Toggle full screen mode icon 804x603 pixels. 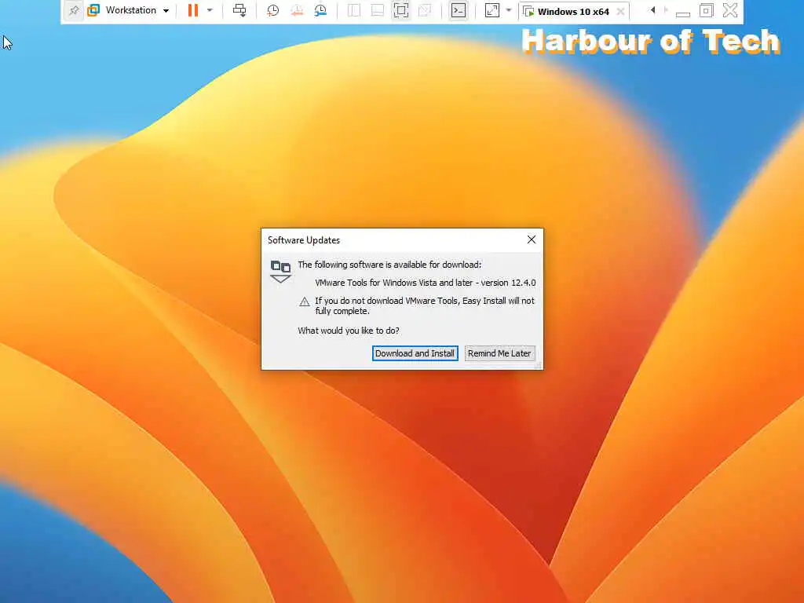click(401, 10)
